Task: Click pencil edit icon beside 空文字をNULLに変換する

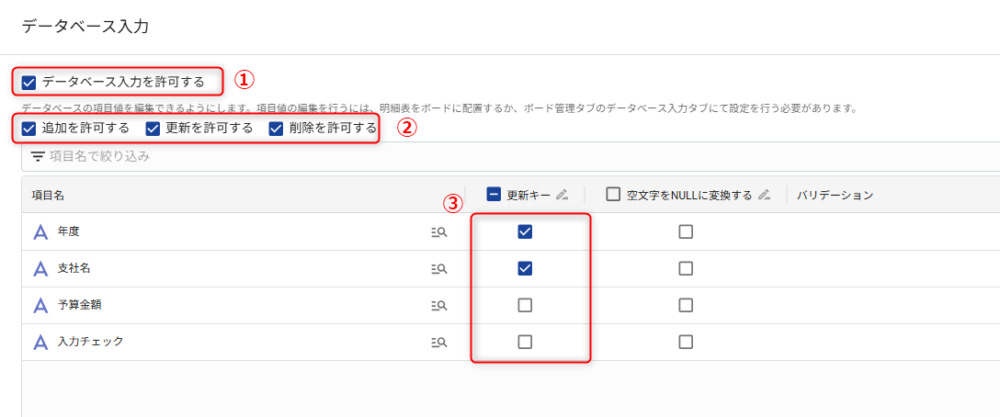Action: click(763, 195)
